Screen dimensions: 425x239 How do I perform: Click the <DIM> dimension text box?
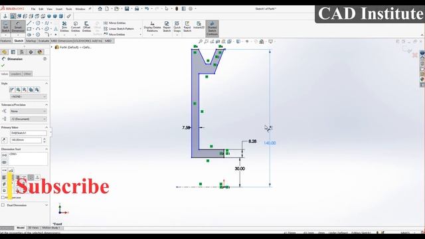(28, 159)
